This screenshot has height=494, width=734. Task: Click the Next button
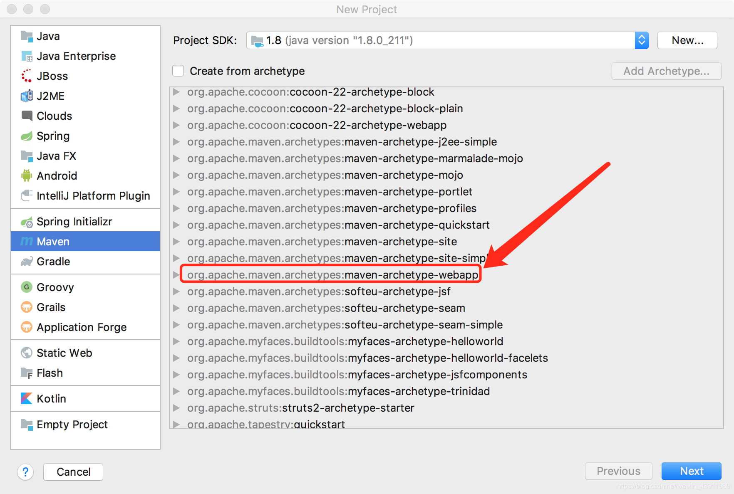pos(692,471)
